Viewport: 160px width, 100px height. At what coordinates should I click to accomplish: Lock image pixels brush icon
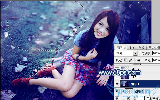pos(130,60)
